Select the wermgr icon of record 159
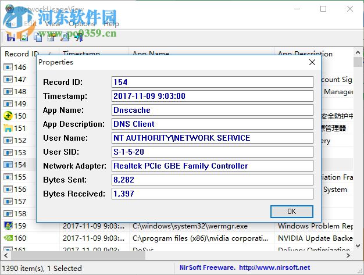The width and height of the screenshot is (364, 275). (8, 226)
